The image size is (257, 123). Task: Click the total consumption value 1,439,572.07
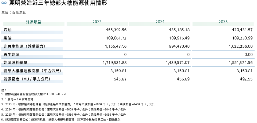(178, 62)
